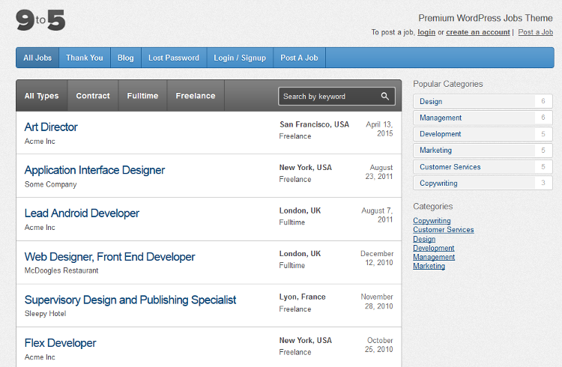This screenshot has height=367, width=562.
Task: Open Web Designer, Front End Developer listing
Action: [109, 257]
